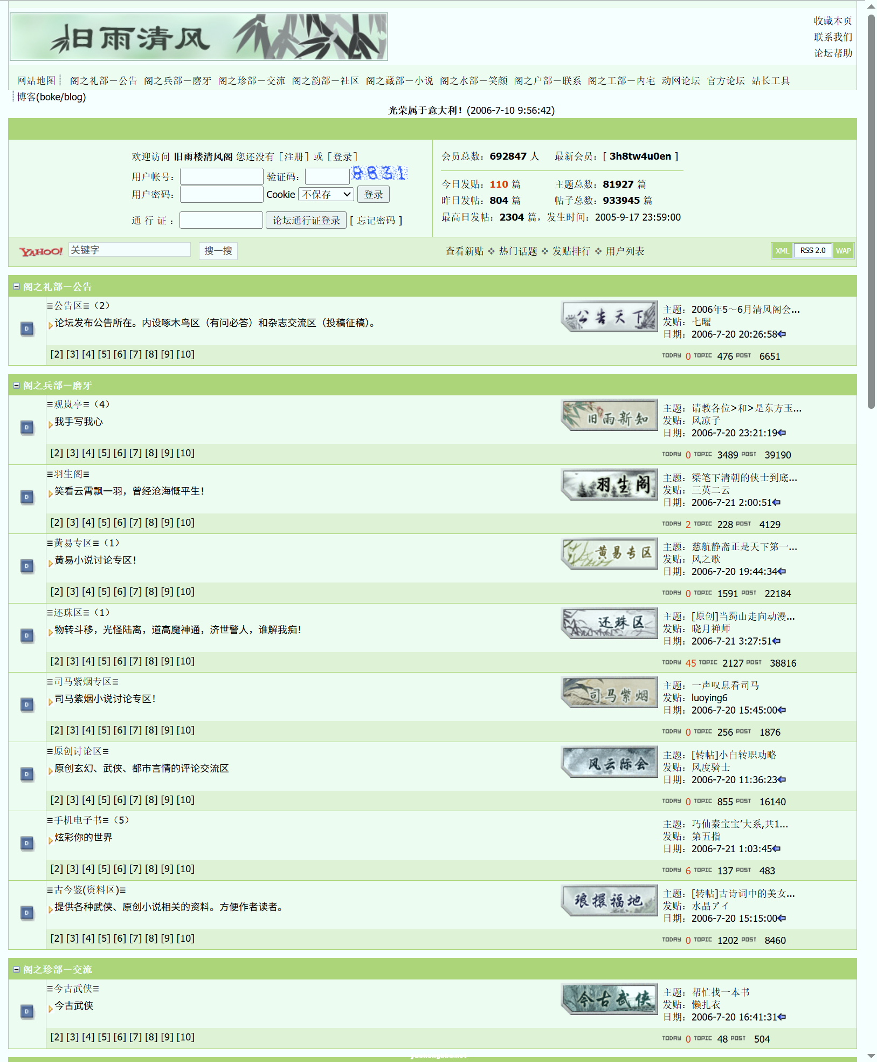Select 站长工具 in the top menu
The image size is (877, 1062).
[772, 80]
